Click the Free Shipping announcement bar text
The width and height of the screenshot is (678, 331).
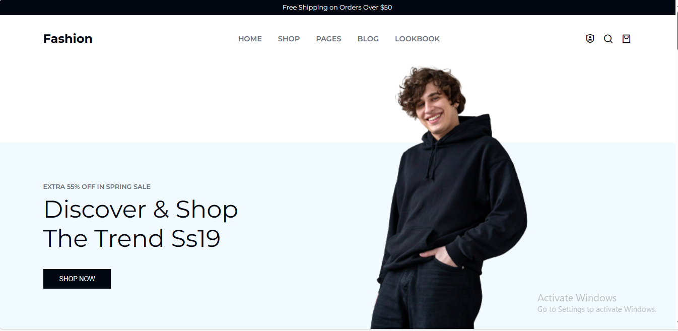click(337, 8)
